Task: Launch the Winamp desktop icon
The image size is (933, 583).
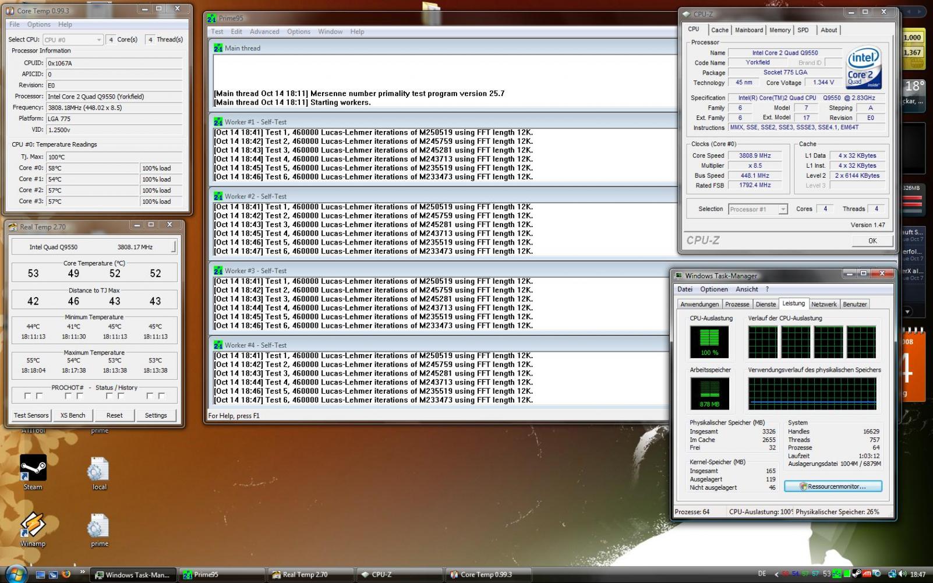Action: [x=33, y=529]
